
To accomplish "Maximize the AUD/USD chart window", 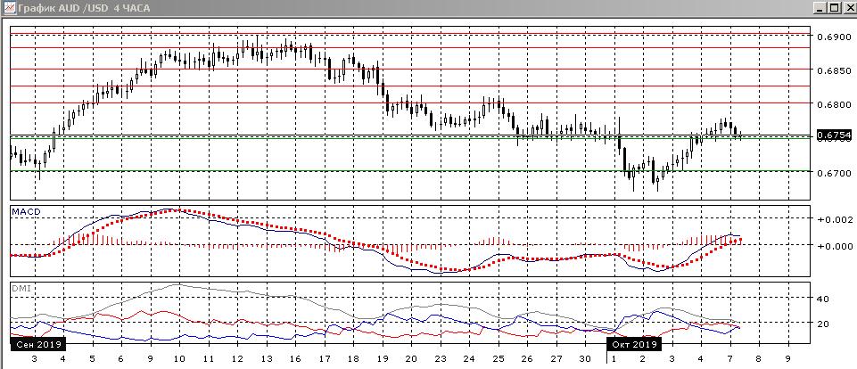I will [x=834, y=8].
